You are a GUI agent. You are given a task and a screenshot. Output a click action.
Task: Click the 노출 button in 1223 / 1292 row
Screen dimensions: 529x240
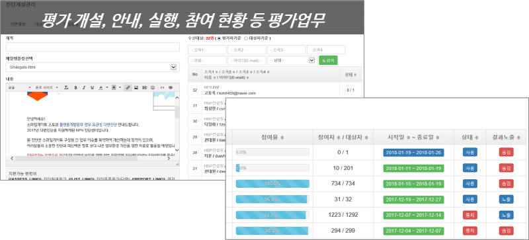click(506, 215)
